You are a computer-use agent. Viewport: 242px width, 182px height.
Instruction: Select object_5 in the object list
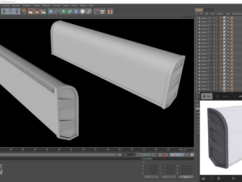coord(205,78)
